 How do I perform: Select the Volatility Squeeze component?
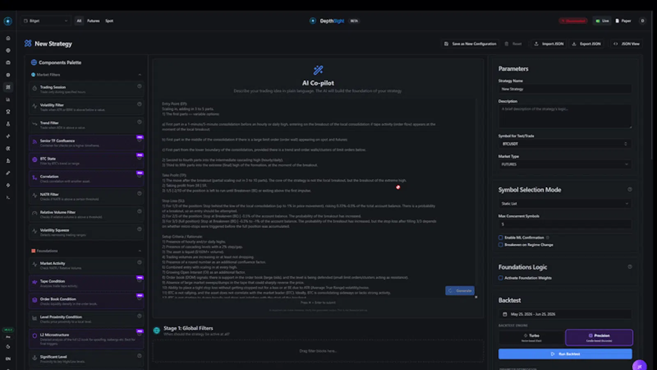tap(86, 232)
